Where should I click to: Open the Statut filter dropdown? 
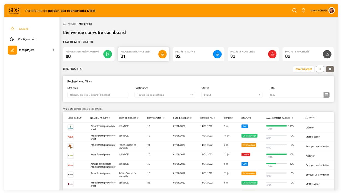[232, 95]
